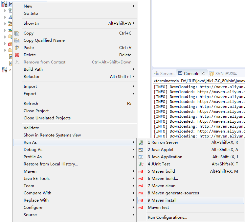This screenshot has width=245, height=222.
Task: Select 5 Maven build
Action: click(x=190, y=171)
